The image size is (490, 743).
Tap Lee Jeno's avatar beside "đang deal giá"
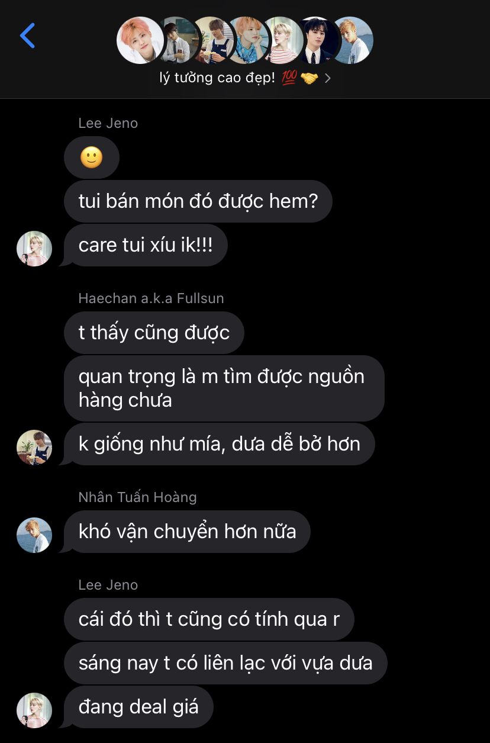pos(34,710)
